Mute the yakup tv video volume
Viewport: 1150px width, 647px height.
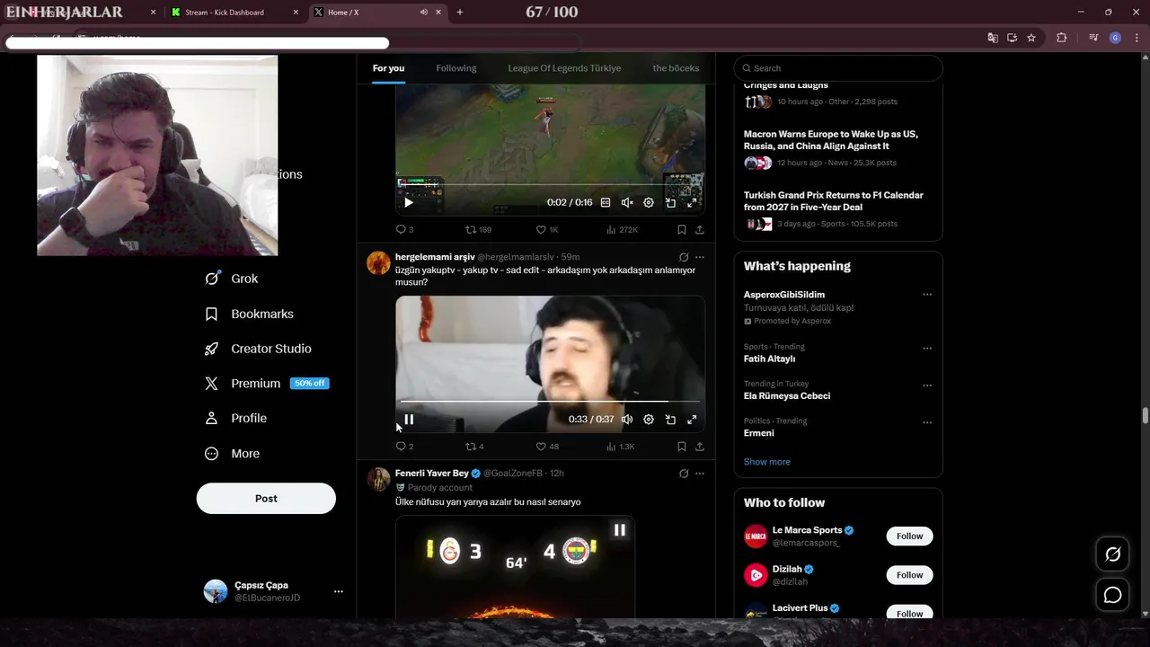[x=627, y=420]
